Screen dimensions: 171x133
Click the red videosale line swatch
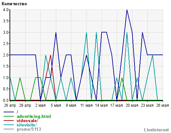[x=9, y=121]
